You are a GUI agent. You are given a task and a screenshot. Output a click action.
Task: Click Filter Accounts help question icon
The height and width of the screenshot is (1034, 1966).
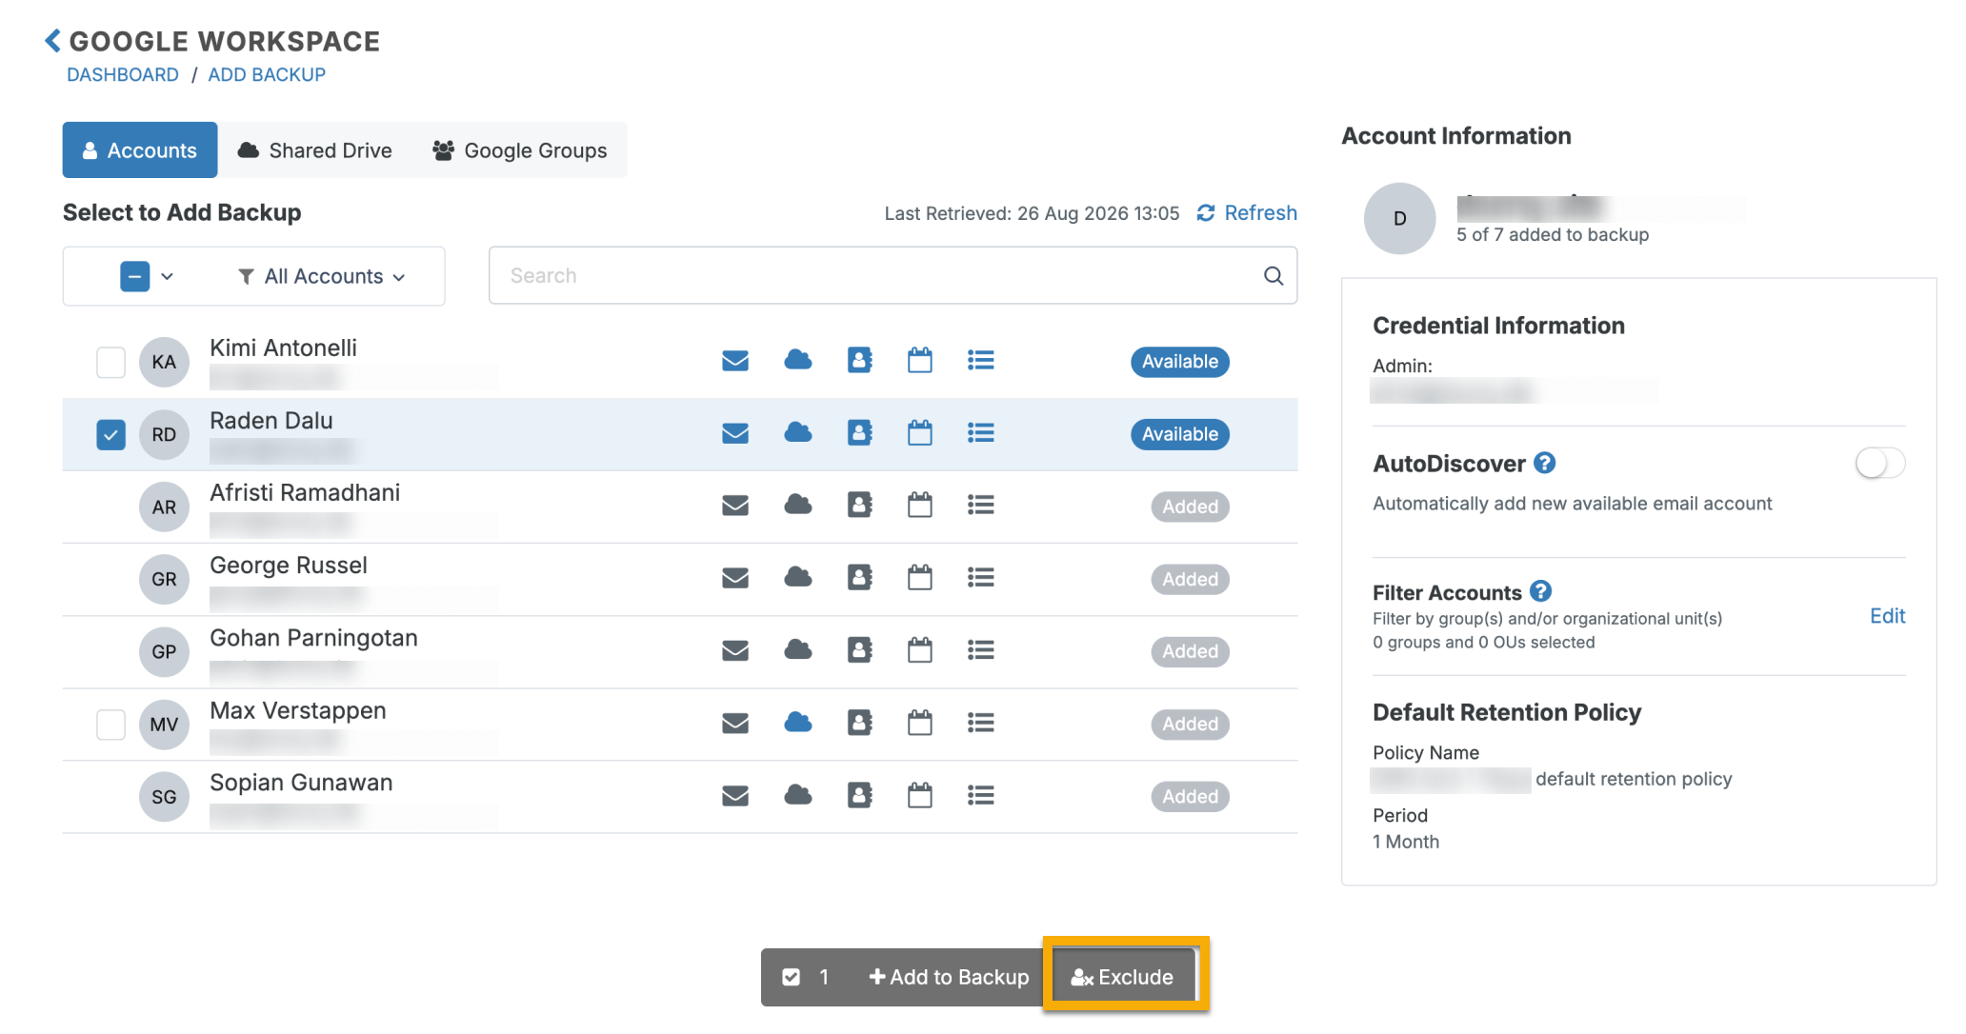point(1541,591)
